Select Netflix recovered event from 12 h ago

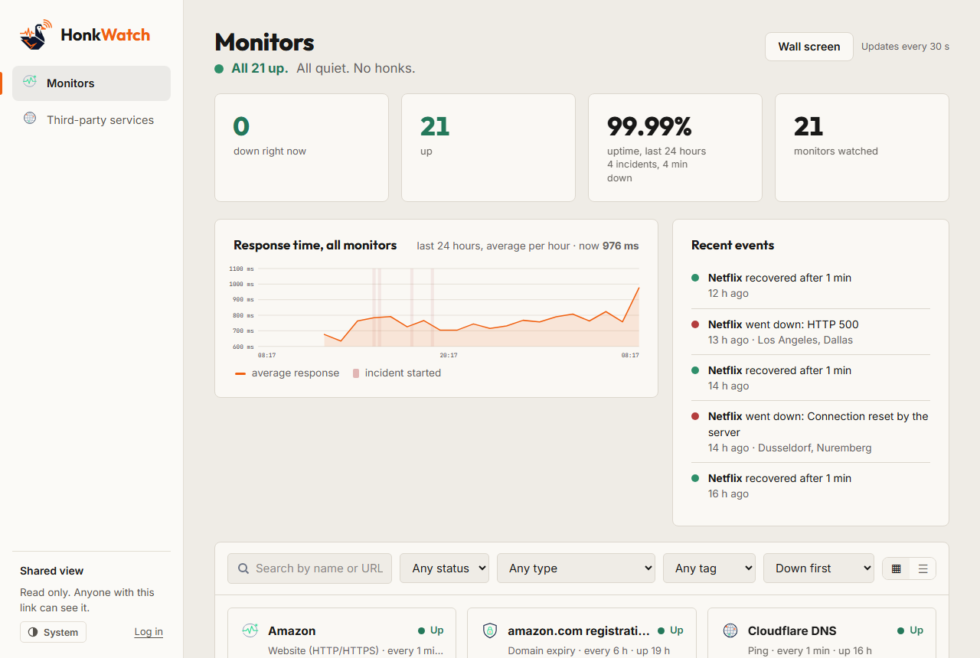[x=811, y=285]
